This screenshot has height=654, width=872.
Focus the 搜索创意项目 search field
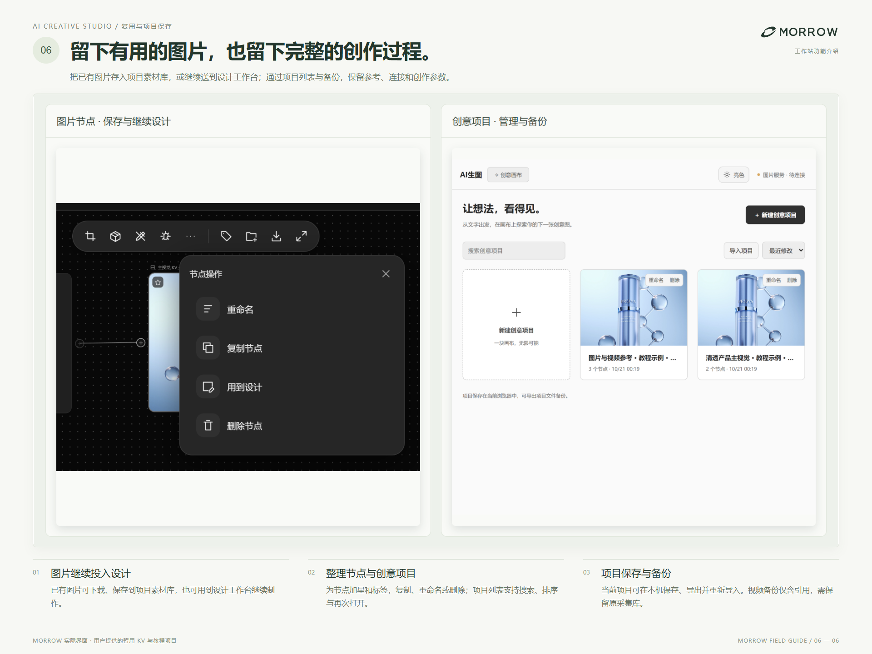514,251
